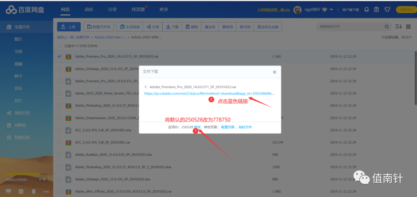Click the 删除 delete toolbar button
The width and height of the screenshot is (417, 197).
pyautogui.click(x=192, y=27)
